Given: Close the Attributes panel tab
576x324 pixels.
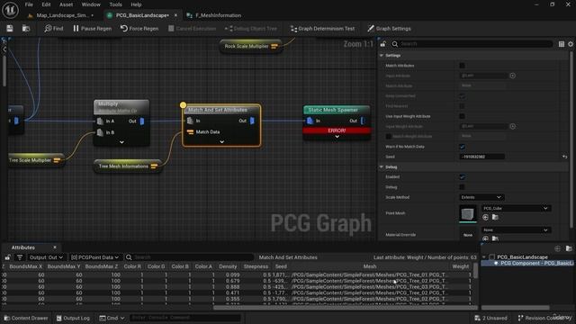Looking at the screenshot, I should [55, 247].
